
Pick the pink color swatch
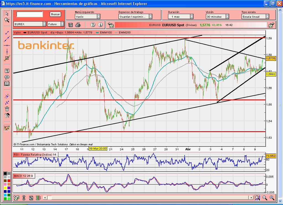click(x=5, y=184)
